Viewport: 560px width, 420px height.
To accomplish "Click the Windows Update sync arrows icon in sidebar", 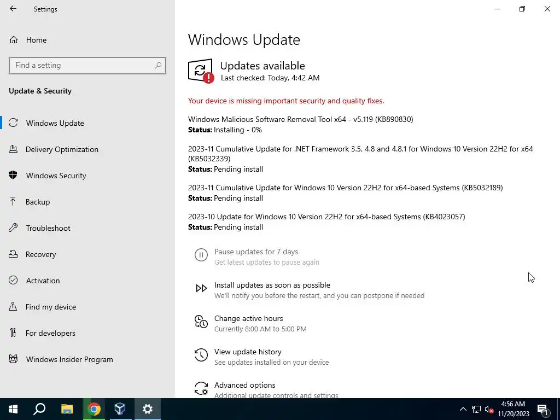I will coord(13,123).
